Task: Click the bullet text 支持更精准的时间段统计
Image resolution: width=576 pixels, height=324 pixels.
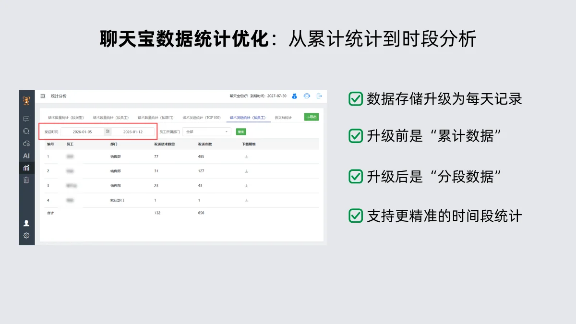Action: pyautogui.click(x=444, y=216)
